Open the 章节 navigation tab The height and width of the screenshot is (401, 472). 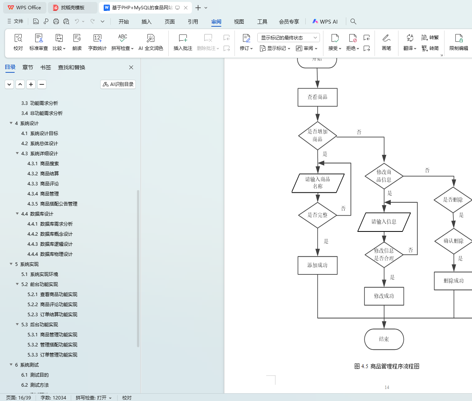[x=27, y=67]
